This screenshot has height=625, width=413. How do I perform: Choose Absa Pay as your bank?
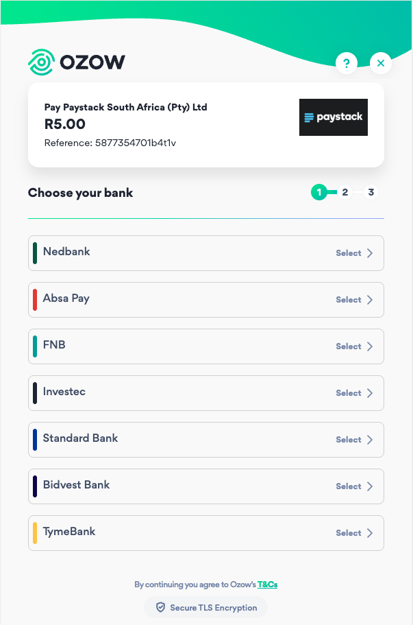(205, 300)
